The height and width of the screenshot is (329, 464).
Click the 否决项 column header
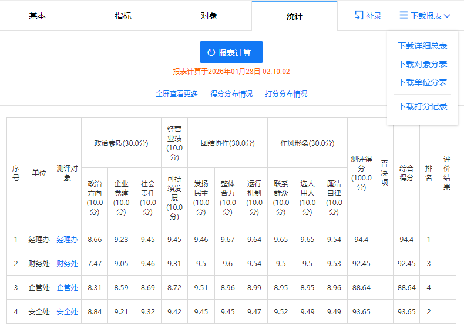(x=384, y=173)
